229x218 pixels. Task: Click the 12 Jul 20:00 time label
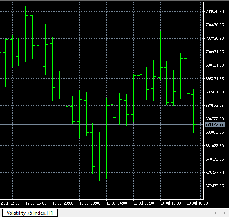coord(63,203)
